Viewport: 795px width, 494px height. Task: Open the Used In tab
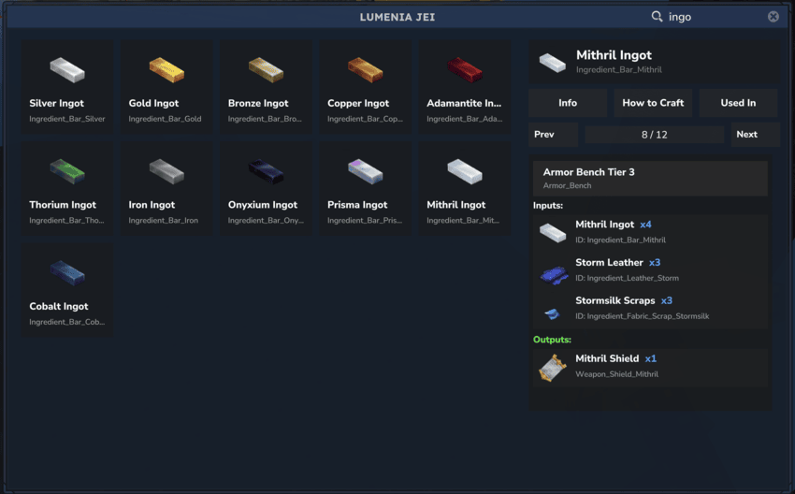tap(738, 103)
